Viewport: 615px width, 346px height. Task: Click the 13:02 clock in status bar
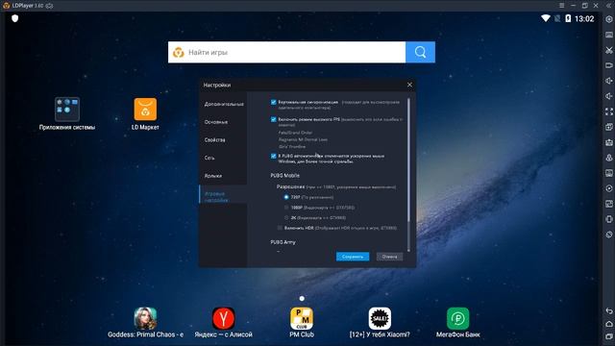pyautogui.click(x=584, y=18)
